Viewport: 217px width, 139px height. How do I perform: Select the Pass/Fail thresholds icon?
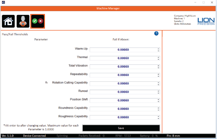click(38, 21)
